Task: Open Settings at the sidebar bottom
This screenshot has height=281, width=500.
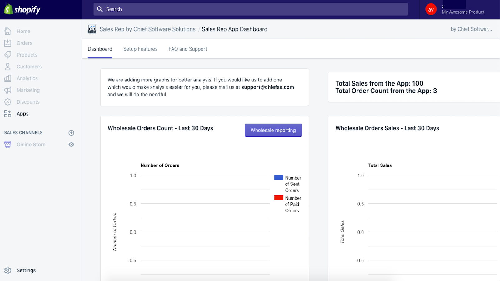Action: pyautogui.click(x=26, y=270)
